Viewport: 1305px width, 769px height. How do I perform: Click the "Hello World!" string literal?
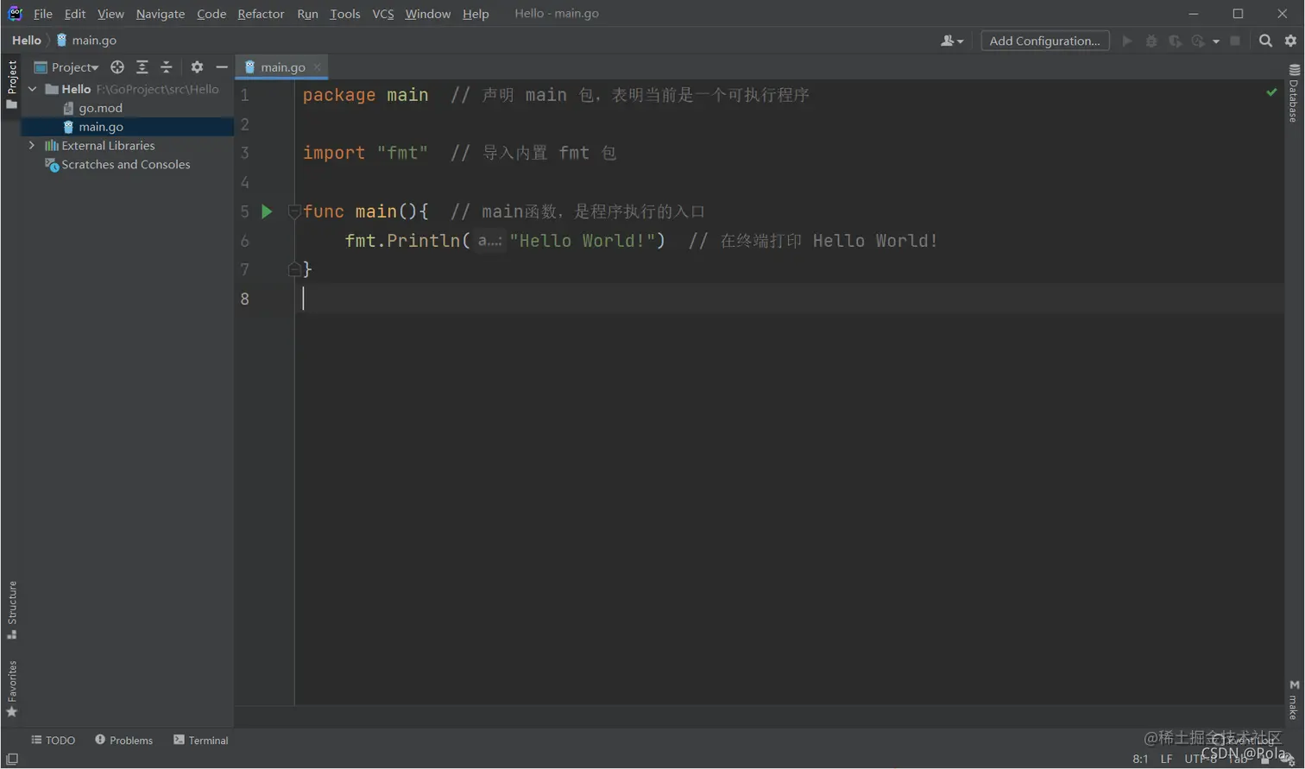(582, 241)
